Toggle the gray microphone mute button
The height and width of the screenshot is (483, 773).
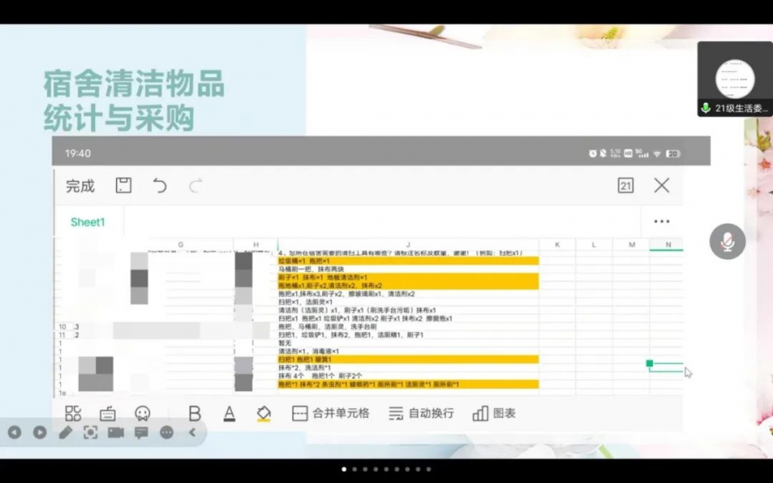coord(727,243)
